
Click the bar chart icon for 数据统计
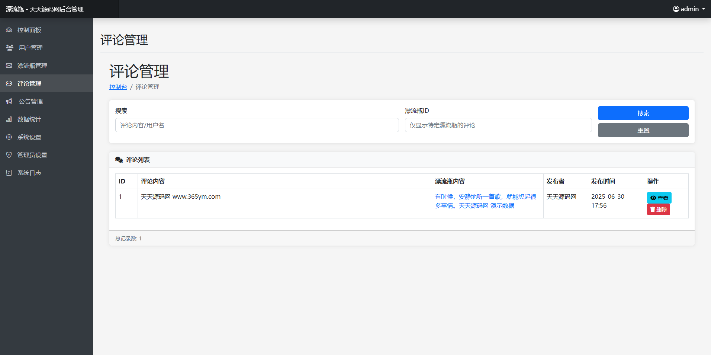[x=9, y=119]
